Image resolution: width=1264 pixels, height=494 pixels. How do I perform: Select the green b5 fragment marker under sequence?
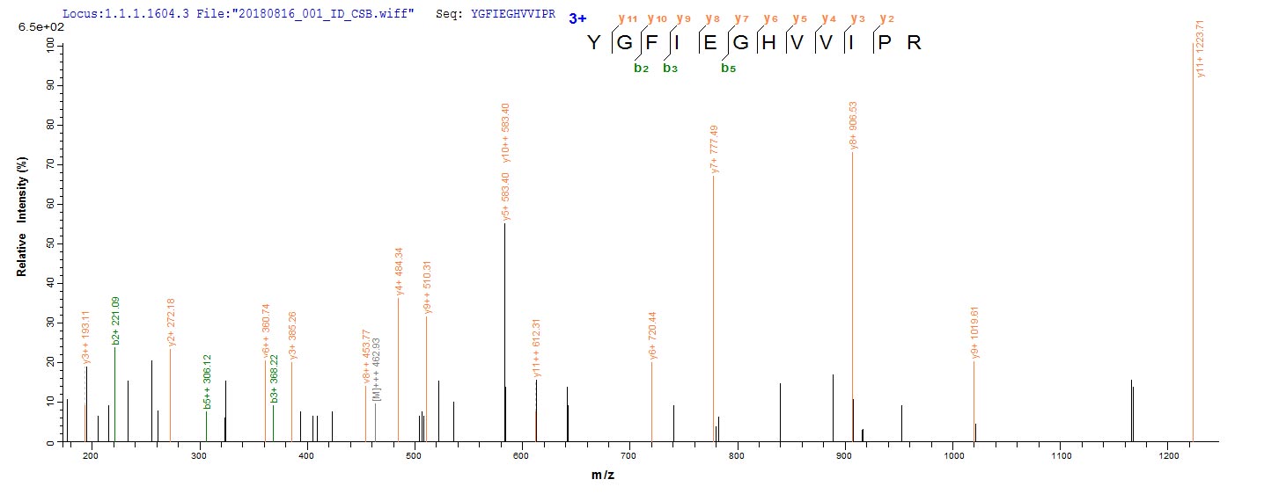(x=728, y=69)
